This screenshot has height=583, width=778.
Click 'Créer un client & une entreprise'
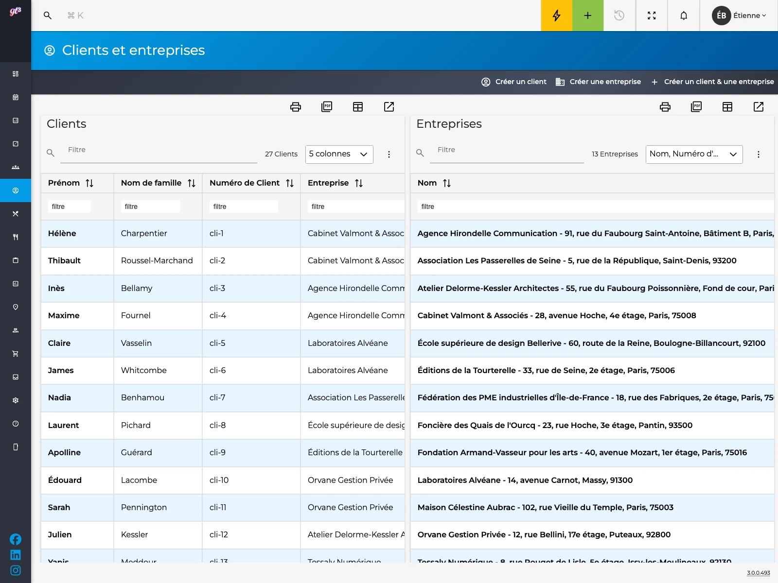[712, 82]
